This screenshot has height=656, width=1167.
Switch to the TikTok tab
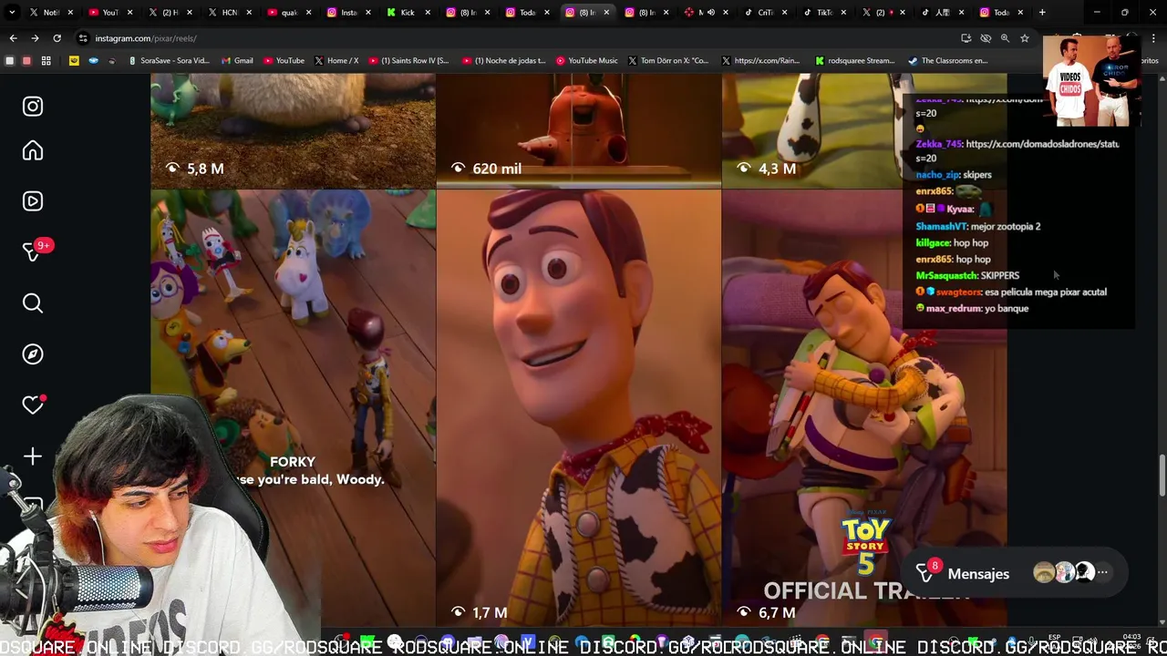(825, 12)
